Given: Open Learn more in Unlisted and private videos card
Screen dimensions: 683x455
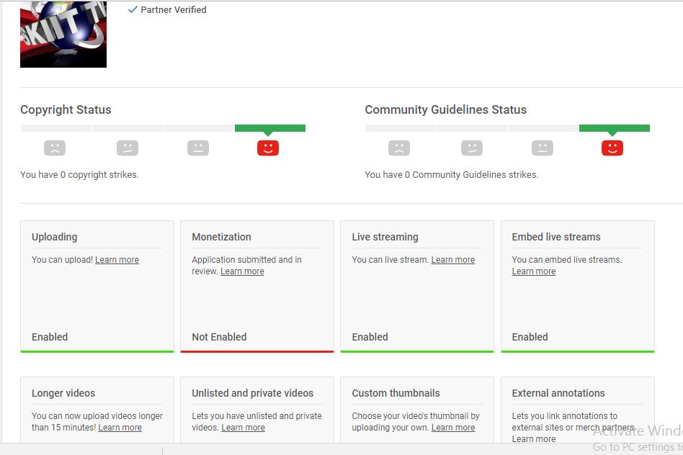Looking at the screenshot, I should click(x=243, y=428).
